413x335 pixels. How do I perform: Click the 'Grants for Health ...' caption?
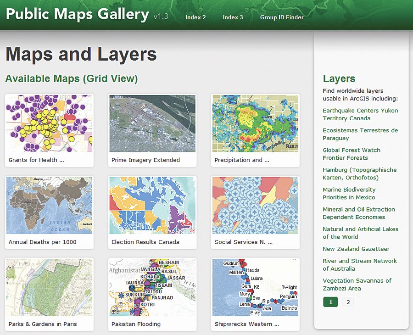pos(36,160)
